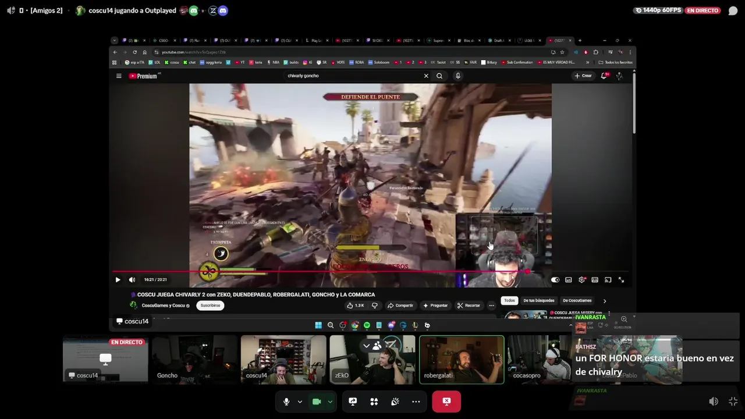Play the YouTube video

(x=118, y=280)
